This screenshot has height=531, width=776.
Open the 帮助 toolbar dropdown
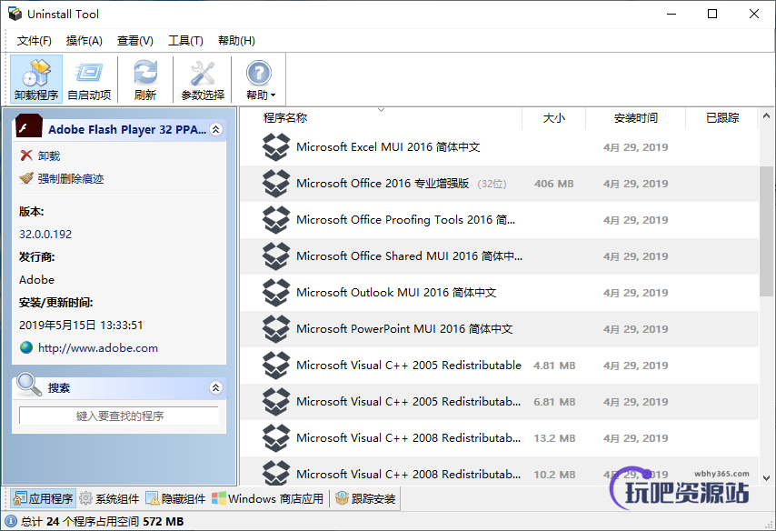click(x=260, y=79)
